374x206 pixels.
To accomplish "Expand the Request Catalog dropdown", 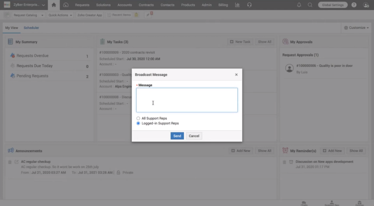I will pos(29,15).
